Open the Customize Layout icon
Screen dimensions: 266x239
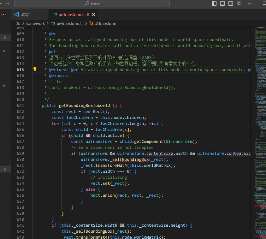[x=239, y=3]
